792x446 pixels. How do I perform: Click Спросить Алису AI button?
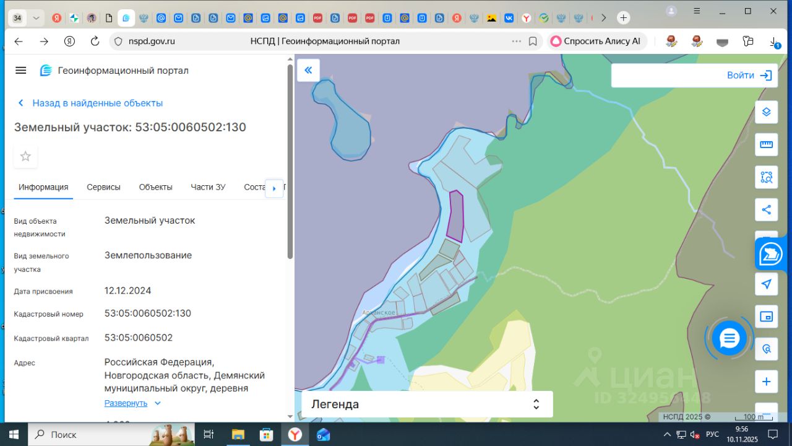point(596,42)
